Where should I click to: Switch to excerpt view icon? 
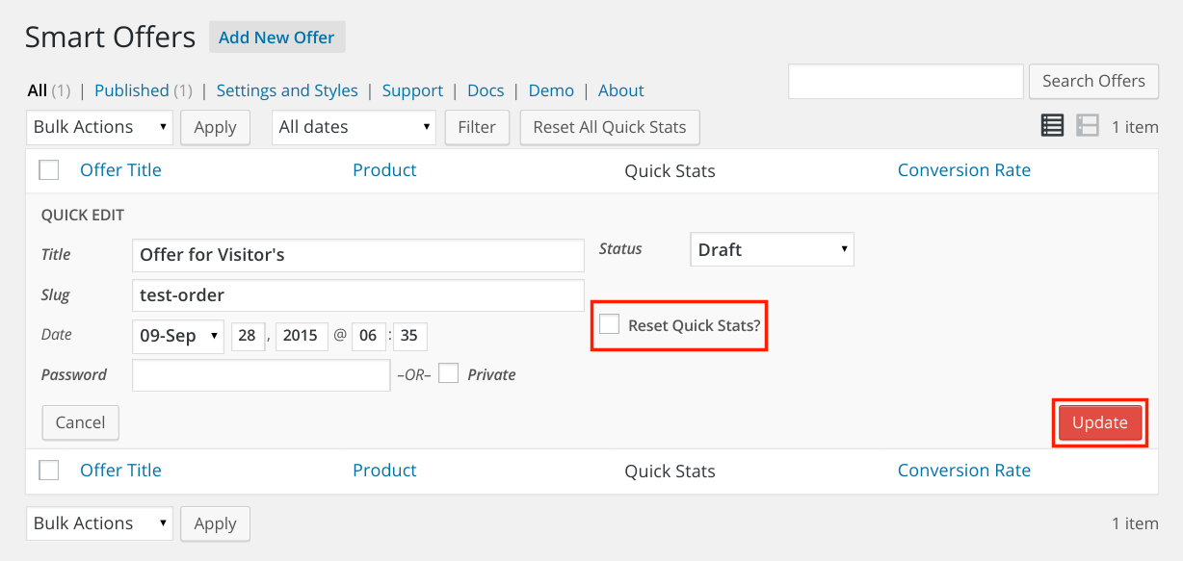point(1088,125)
